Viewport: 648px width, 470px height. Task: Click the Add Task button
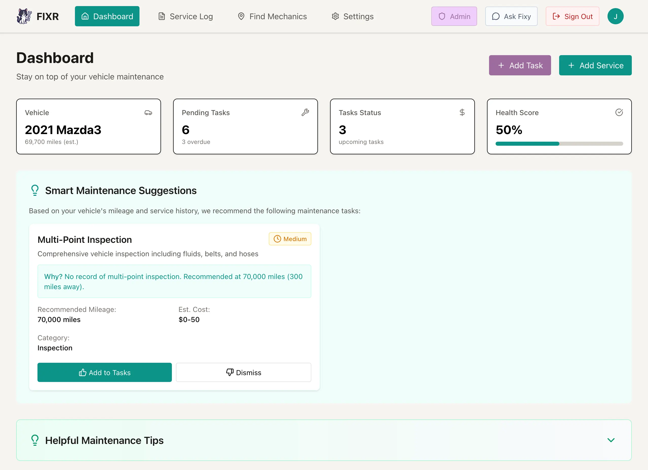point(520,65)
